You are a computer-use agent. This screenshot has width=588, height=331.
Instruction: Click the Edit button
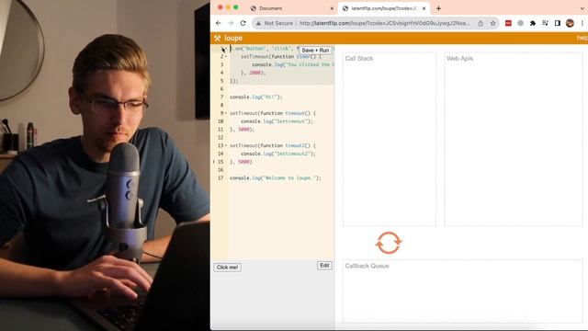pos(324,266)
